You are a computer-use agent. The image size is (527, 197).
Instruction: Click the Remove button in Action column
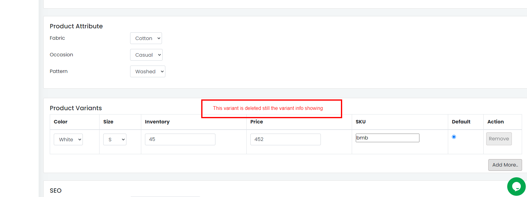coord(499,139)
